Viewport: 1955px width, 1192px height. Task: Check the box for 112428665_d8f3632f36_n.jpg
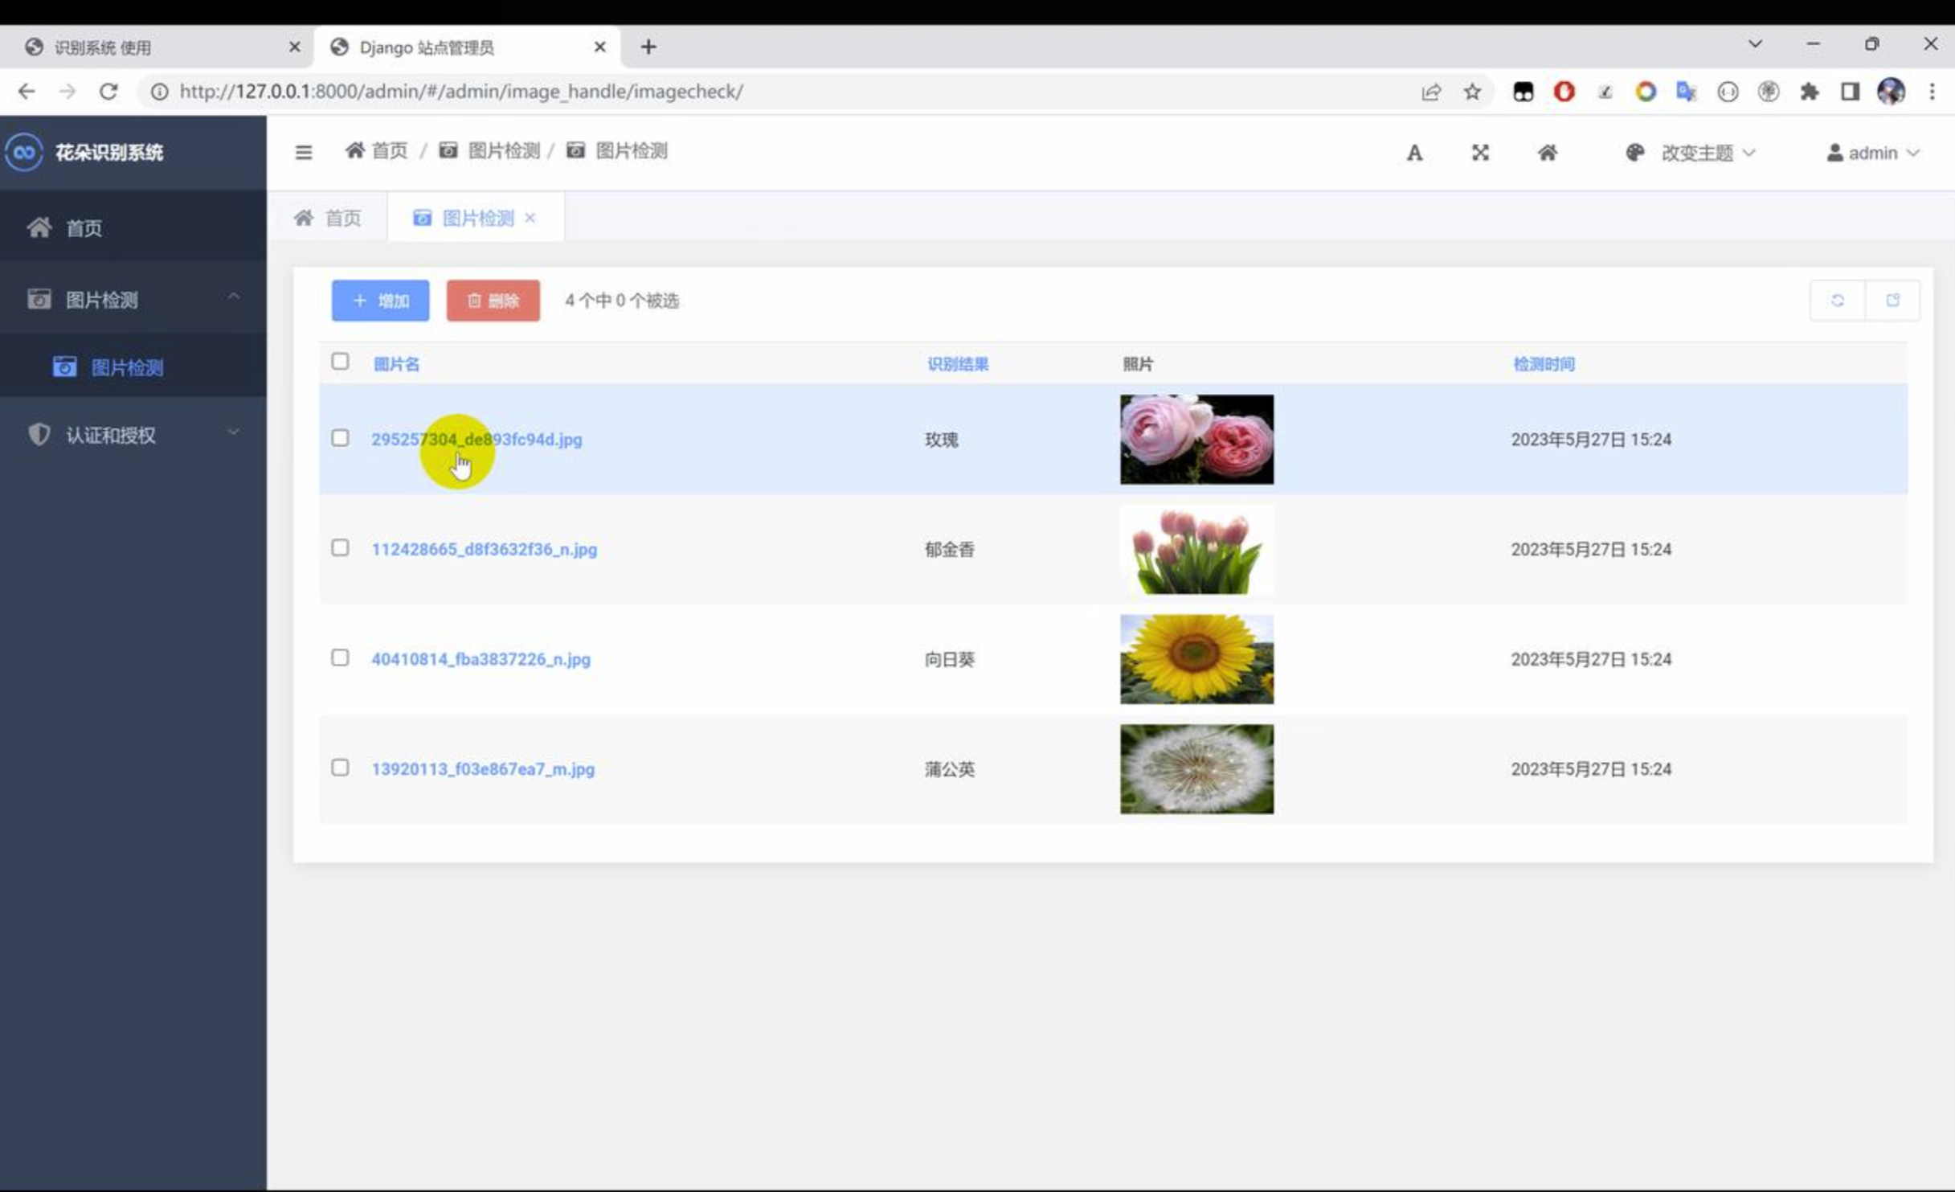[340, 548]
